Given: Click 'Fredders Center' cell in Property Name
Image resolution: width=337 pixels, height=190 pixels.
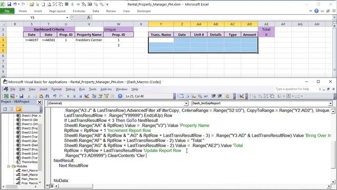Looking at the screenshot, I should click(89, 40).
